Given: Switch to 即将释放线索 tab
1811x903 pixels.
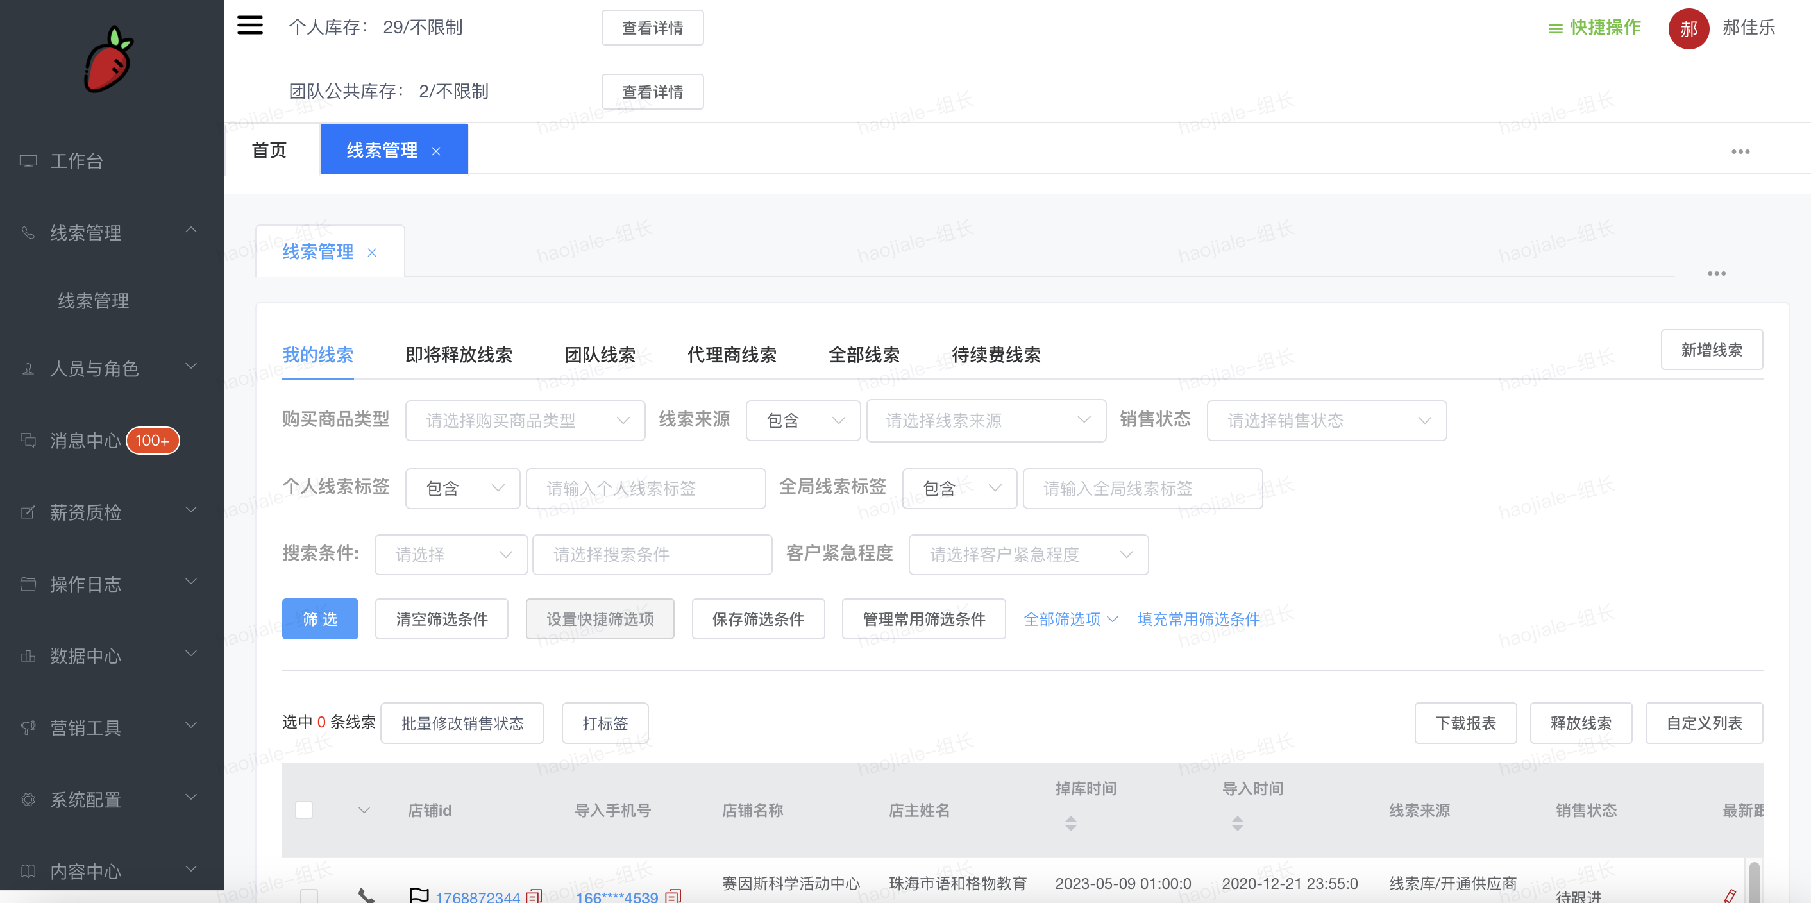Looking at the screenshot, I should (x=459, y=355).
